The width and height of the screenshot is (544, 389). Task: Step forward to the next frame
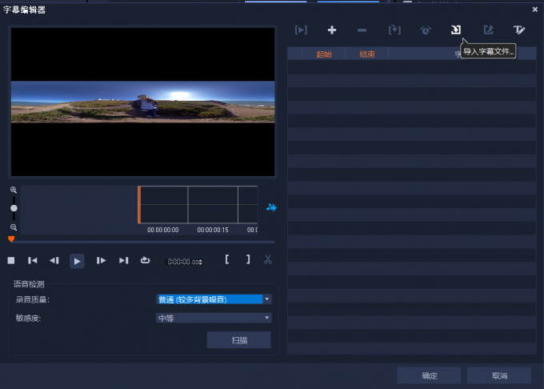pos(101,260)
